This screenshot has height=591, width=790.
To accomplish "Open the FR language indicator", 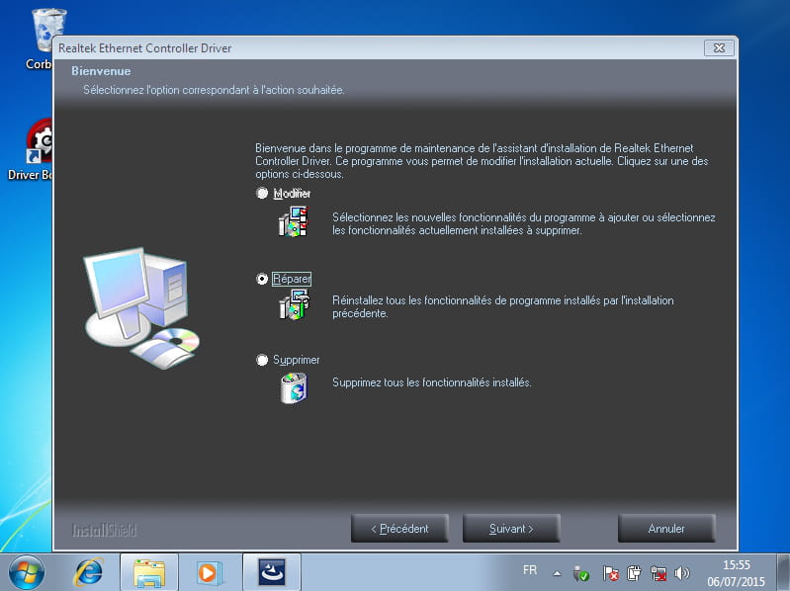I will (x=530, y=570).
